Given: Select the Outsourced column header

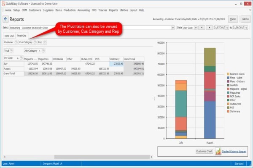Looking at the screenshot, I should pos(88,59).
